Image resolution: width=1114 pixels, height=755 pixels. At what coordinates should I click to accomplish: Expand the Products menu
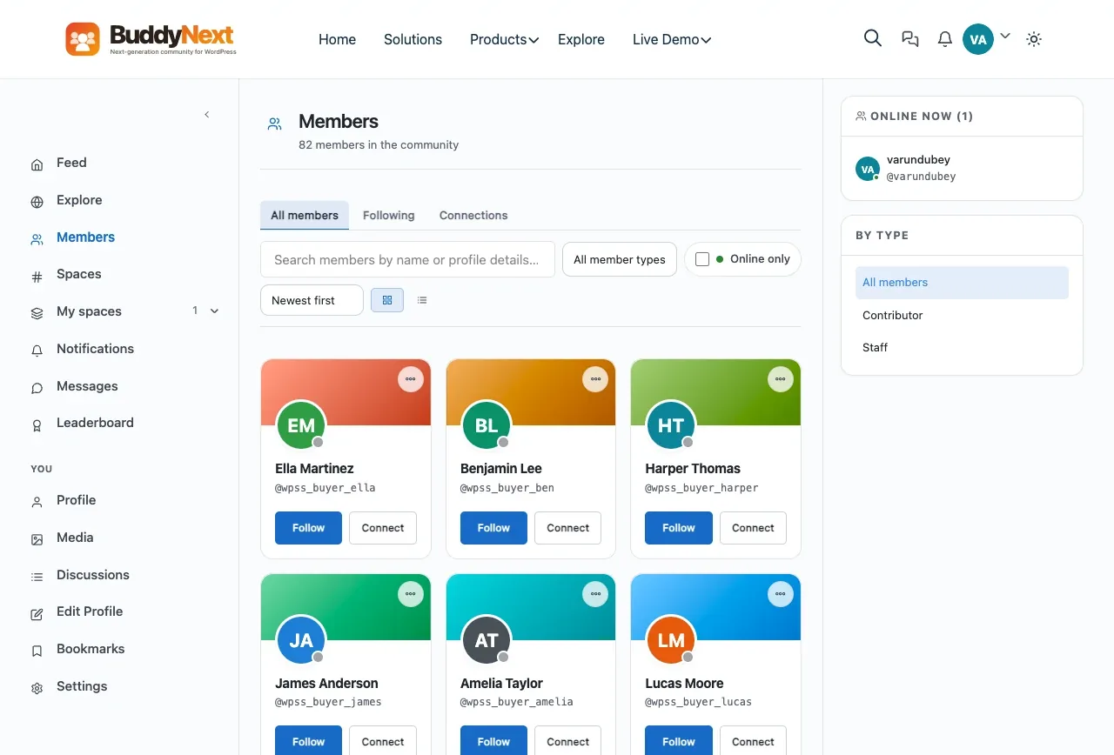pyautogui.click(x=504, y=39)
